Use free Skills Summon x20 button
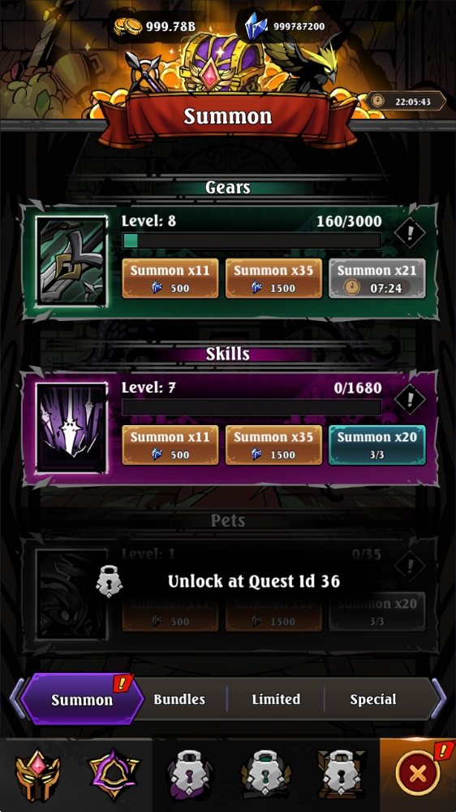Viewport: 456px width, 812px height. (377, 445)
